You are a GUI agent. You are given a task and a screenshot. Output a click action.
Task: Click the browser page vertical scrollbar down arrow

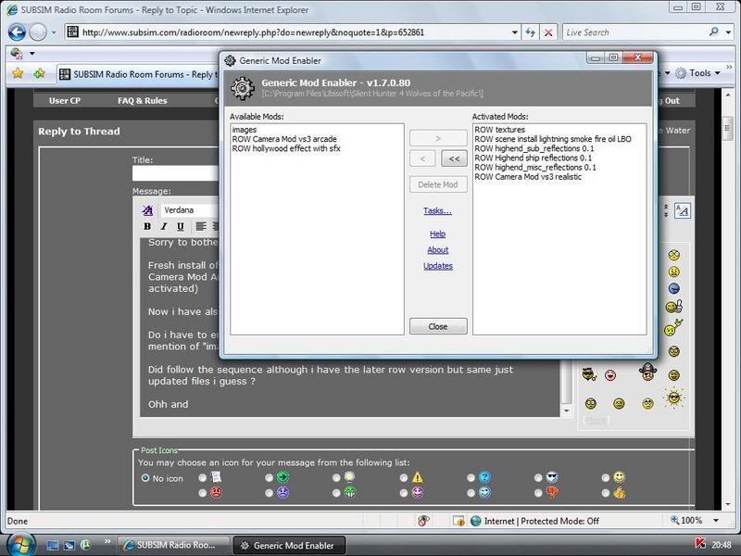(728, 505)
